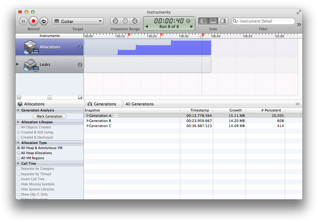Click the focus arrow next to Generation A

116,116
